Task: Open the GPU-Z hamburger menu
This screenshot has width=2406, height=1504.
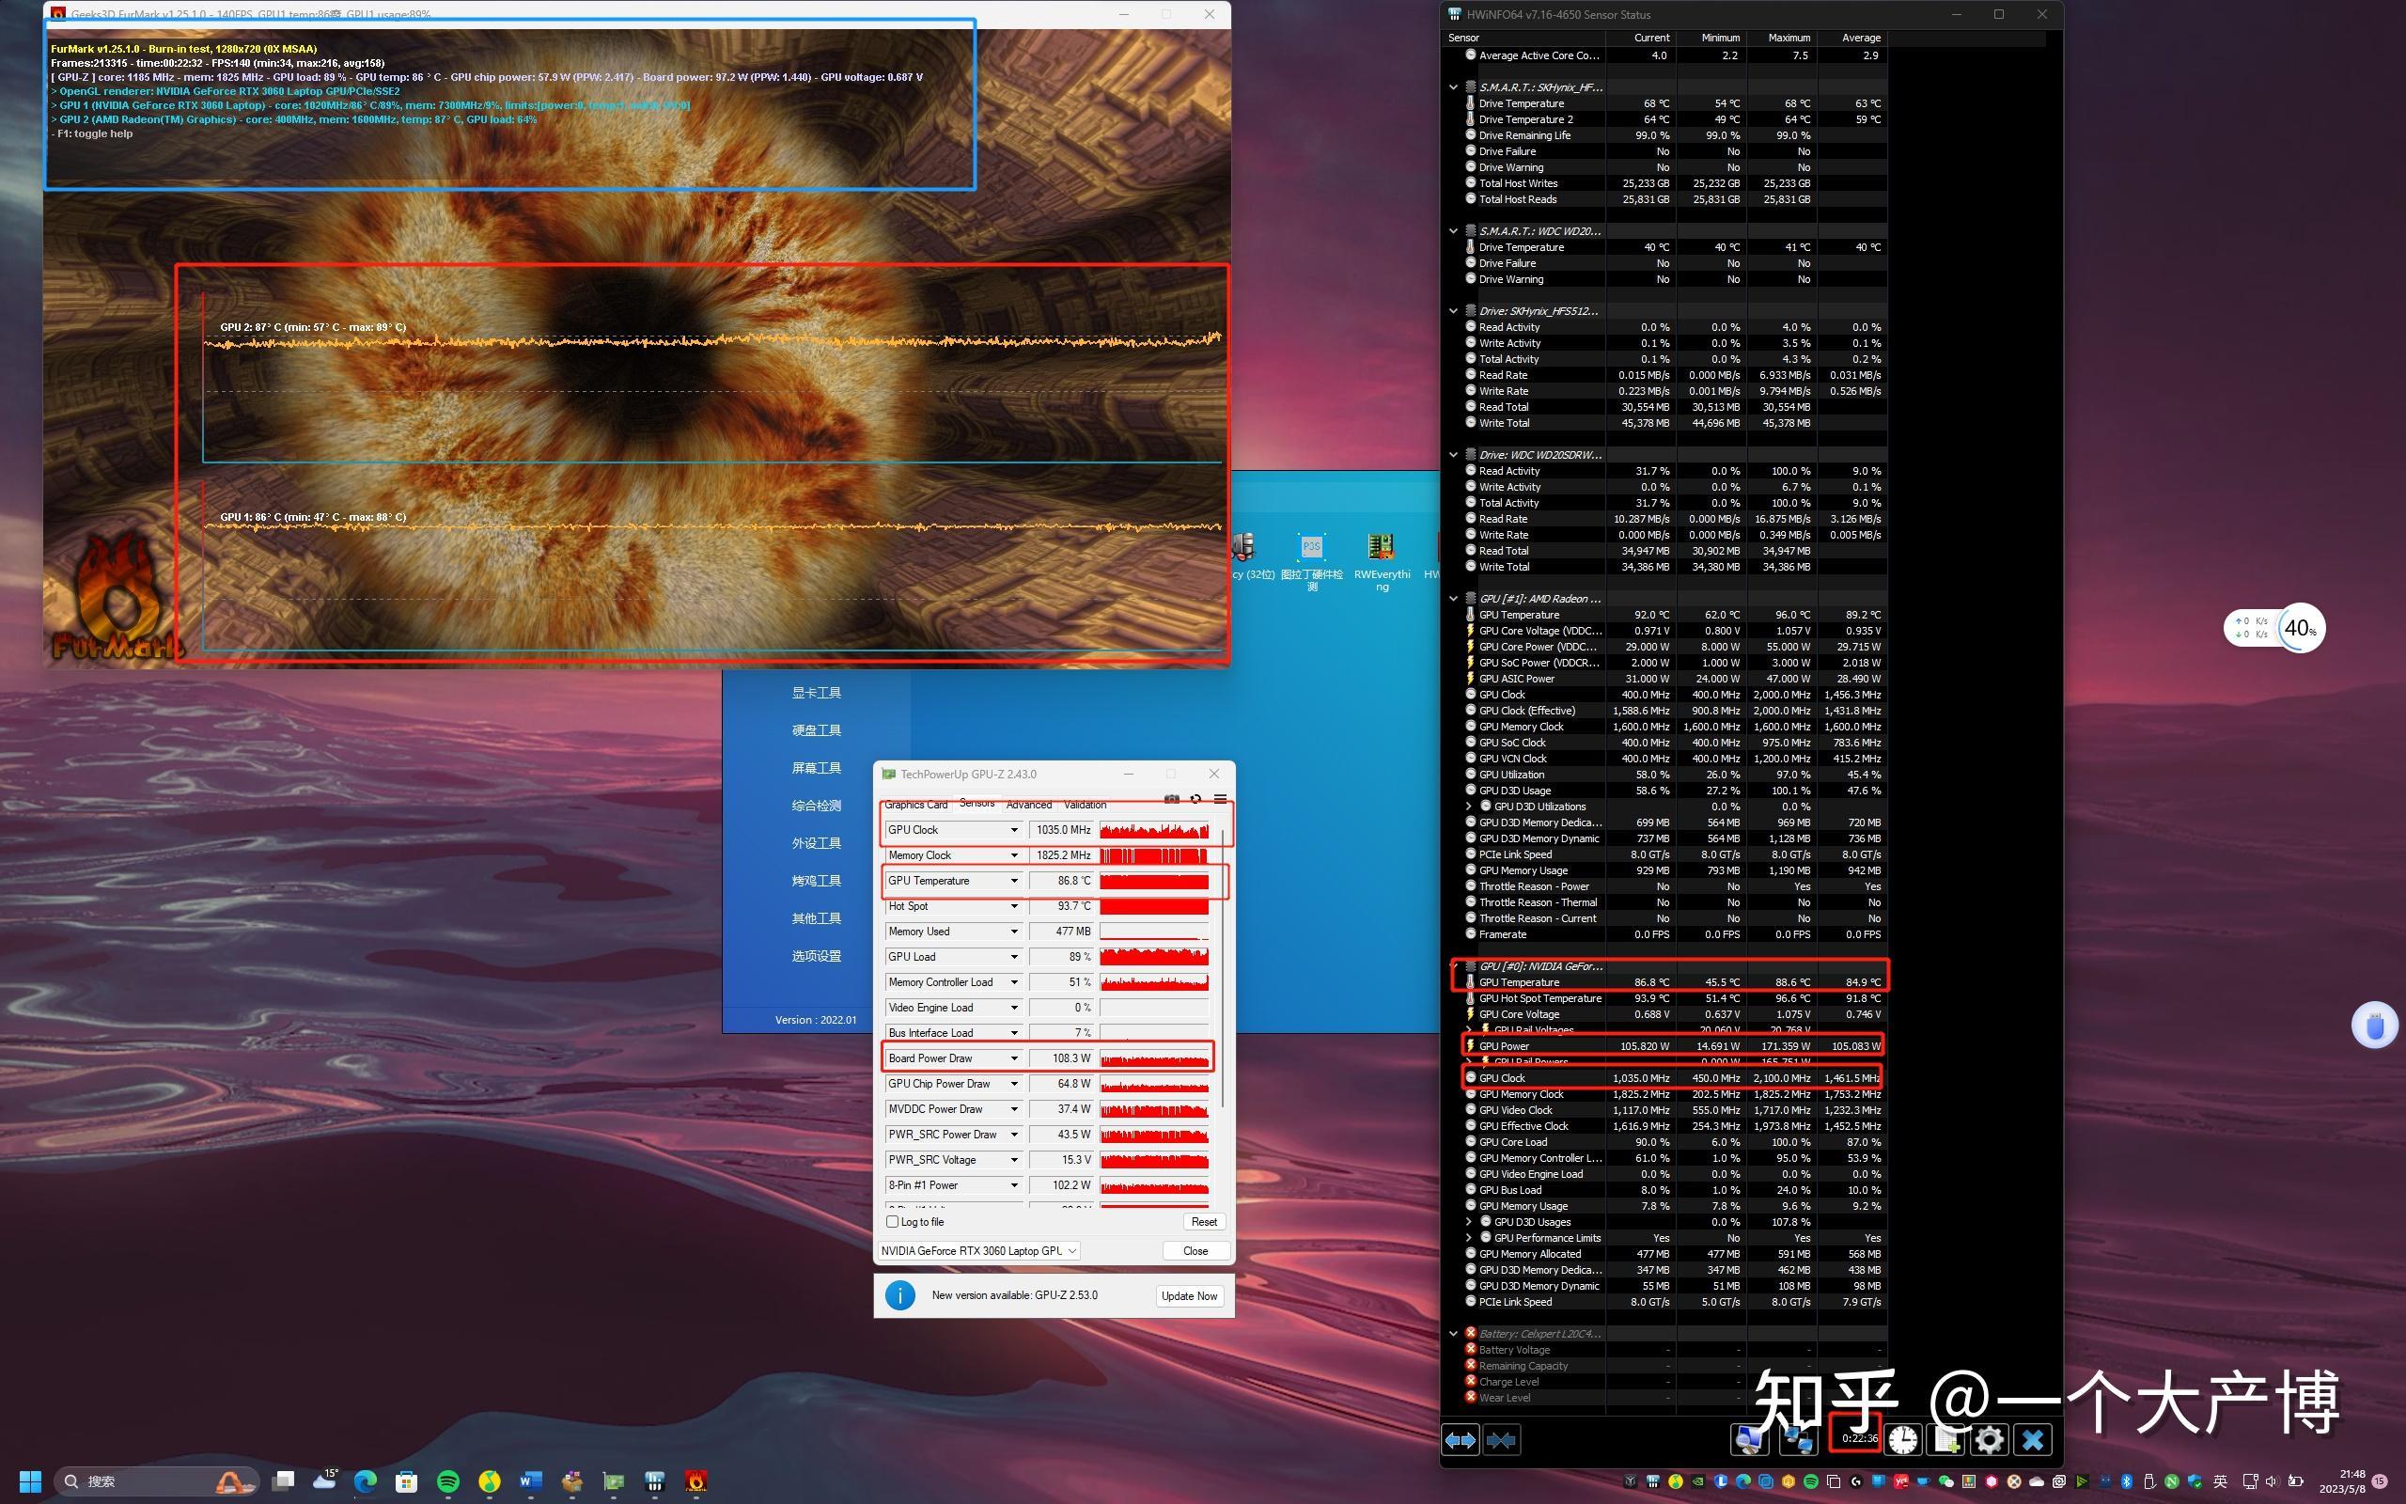Action: coord(1220,799)
